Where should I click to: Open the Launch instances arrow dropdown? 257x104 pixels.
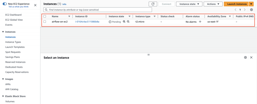[x=251, y=4]
